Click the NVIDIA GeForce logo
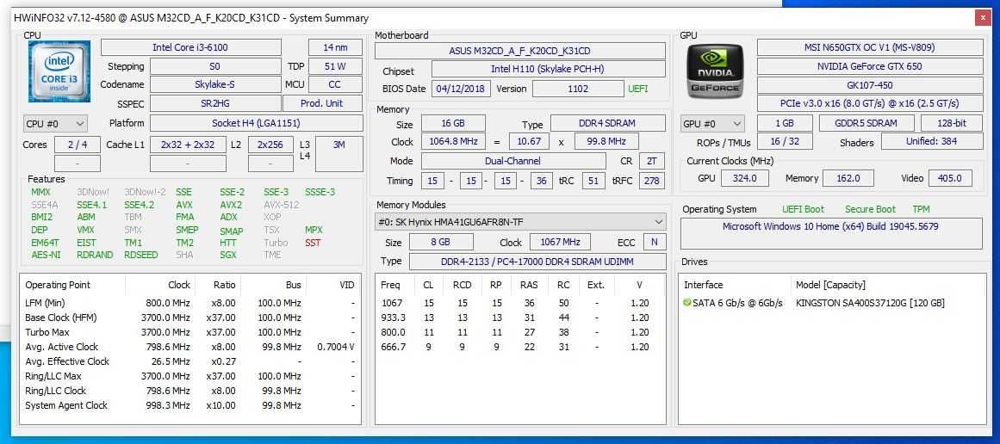The width and height of the screenshot is (1000, 444). 715,71
